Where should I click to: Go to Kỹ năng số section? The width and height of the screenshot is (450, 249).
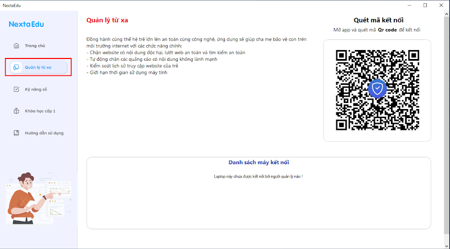[x=36, y=89]
